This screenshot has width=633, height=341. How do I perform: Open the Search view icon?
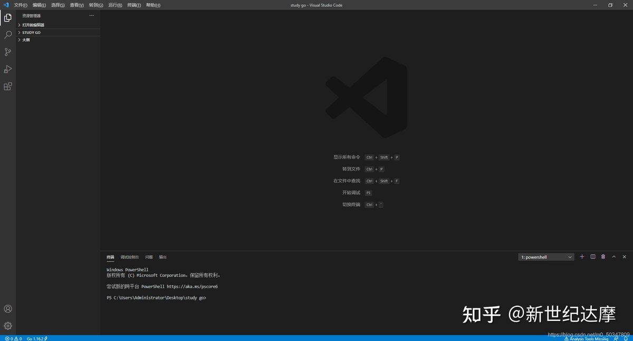[8, 35]
